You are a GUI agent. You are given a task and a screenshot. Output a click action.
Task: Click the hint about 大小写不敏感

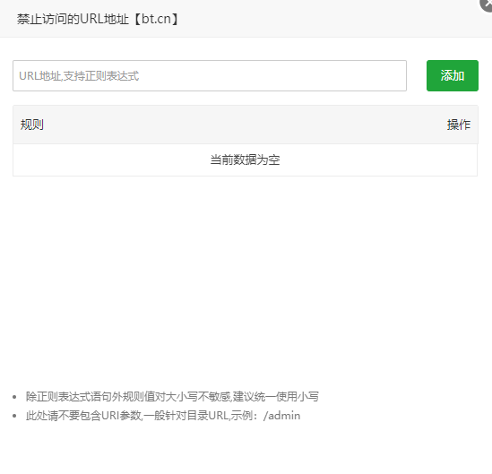click(x=172, y=397)
